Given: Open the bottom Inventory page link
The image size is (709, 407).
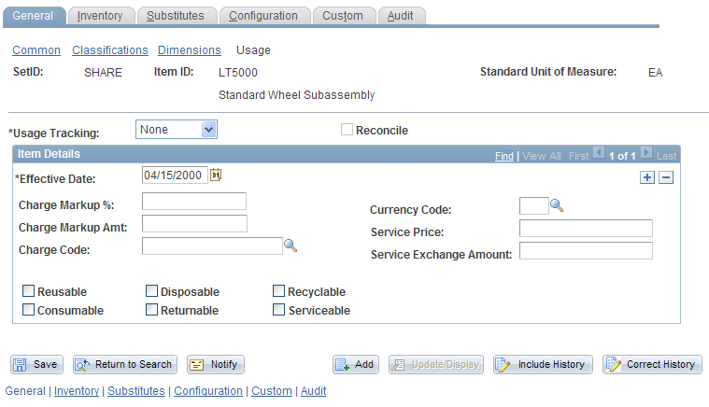Looking at the screenshot, I should tap(77, 391).
